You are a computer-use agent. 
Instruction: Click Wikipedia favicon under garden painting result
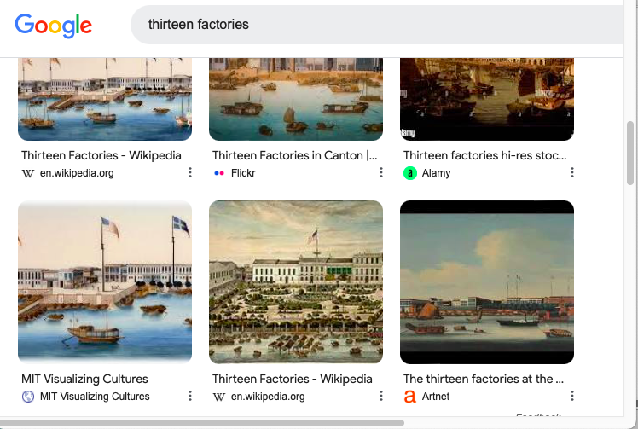(219, 397)
